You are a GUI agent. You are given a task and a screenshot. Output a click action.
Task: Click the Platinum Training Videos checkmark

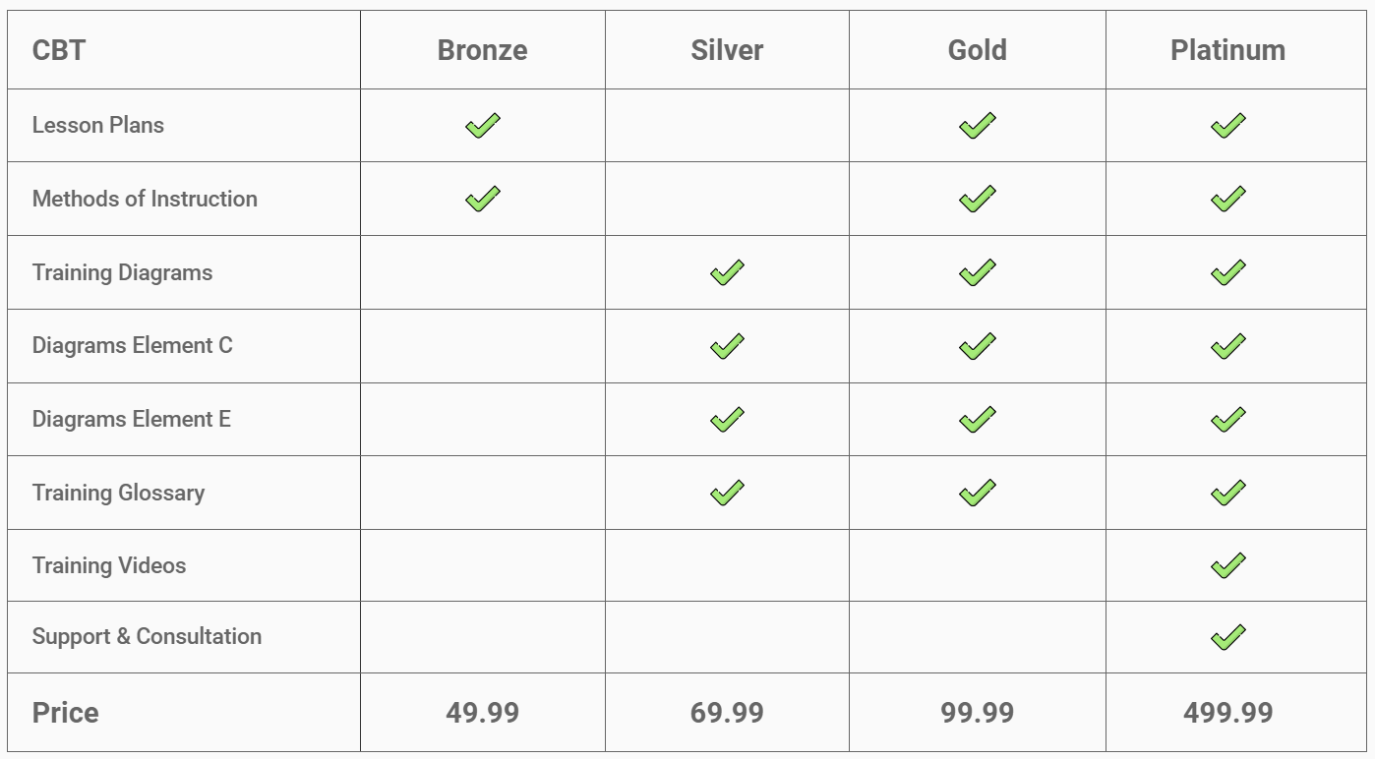(x=1228, y=565)
